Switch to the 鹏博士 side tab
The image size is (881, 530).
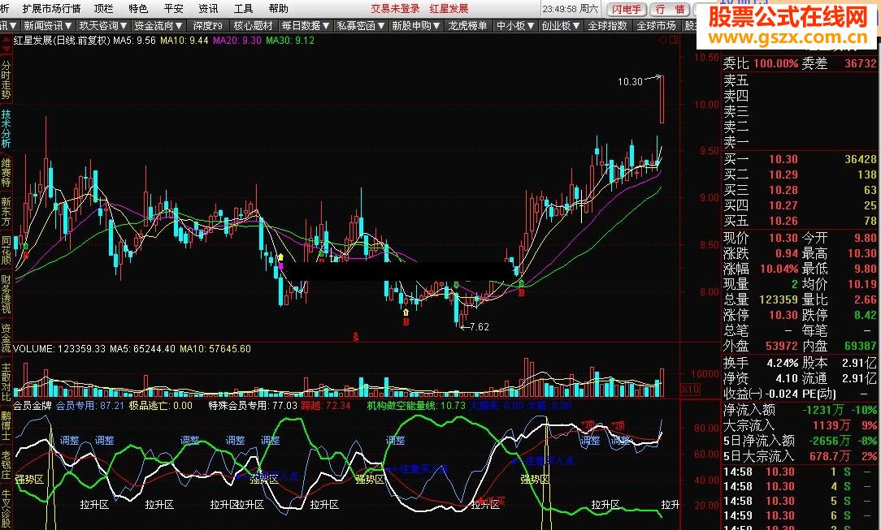point(6,425)
